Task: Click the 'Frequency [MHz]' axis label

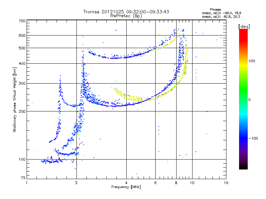Action: pos(126,187)
